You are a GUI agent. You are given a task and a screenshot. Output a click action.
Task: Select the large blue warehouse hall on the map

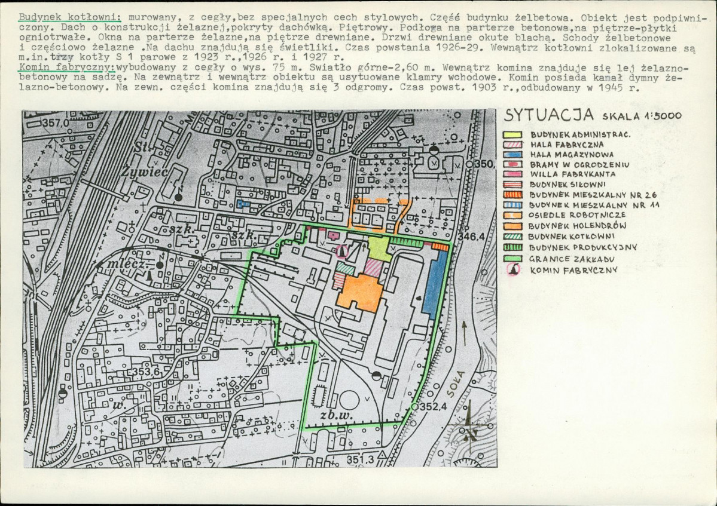pos(434,284)
